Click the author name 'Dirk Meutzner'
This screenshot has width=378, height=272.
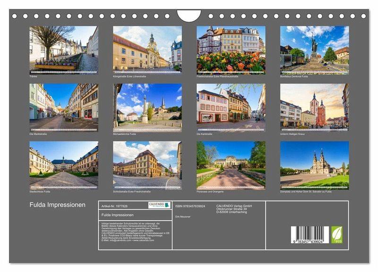pos(182,217)
